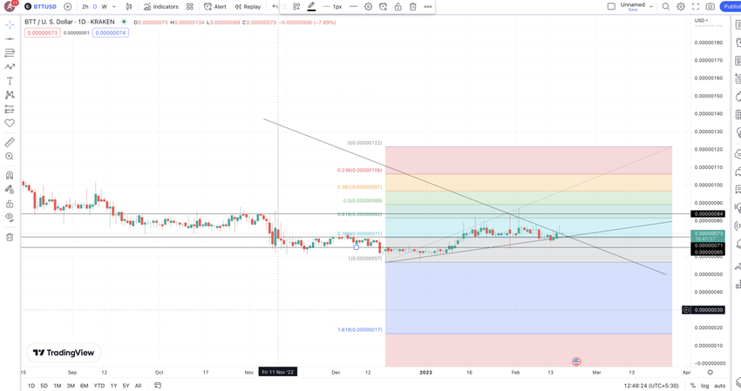Viewport: 741px width, 391px height.
Task: Open the favorites heart icon tool
Action: [10, 124]
